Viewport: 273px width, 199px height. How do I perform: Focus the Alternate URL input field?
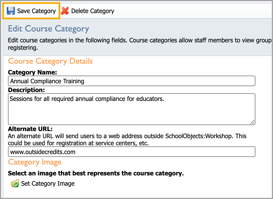pos(132,152)
